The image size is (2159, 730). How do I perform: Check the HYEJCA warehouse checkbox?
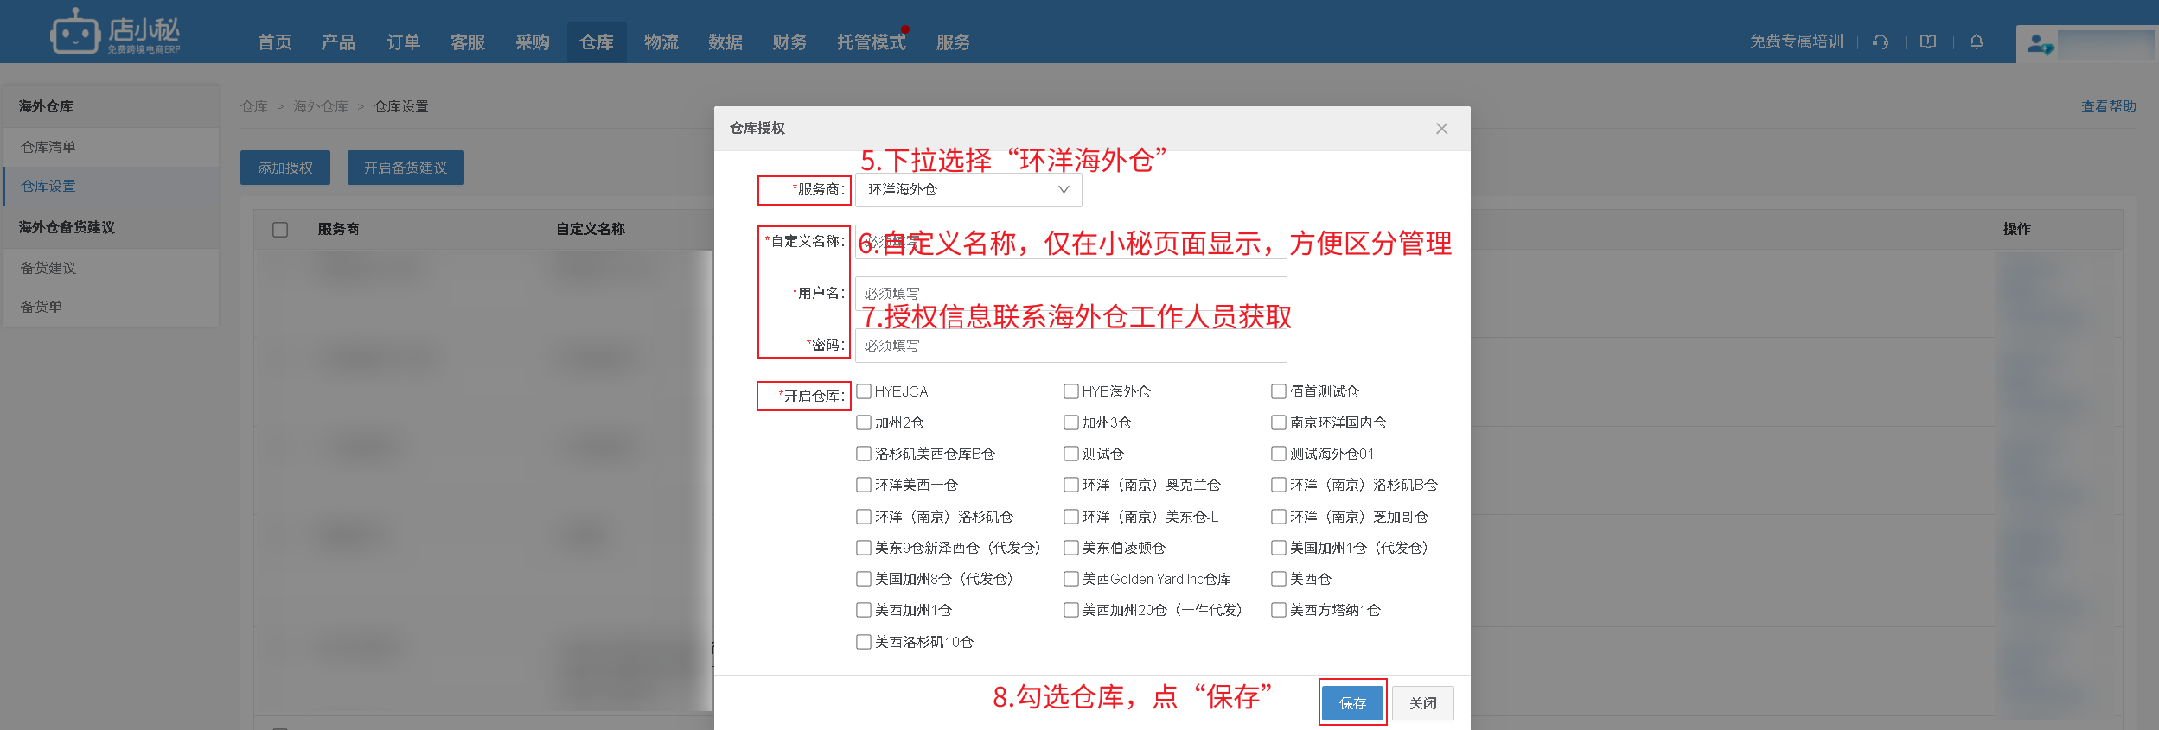pyautogui.click(x=864, y=391)
